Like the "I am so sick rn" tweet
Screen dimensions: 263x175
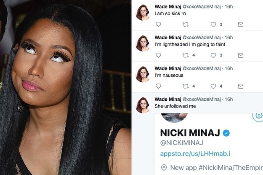(213, 24)
